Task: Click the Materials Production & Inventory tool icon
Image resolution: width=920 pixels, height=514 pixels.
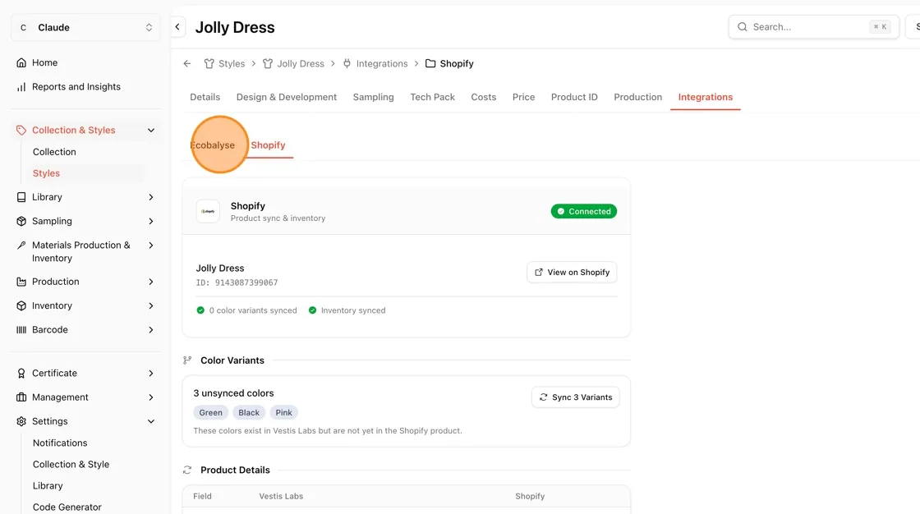Action: [21, 246]
